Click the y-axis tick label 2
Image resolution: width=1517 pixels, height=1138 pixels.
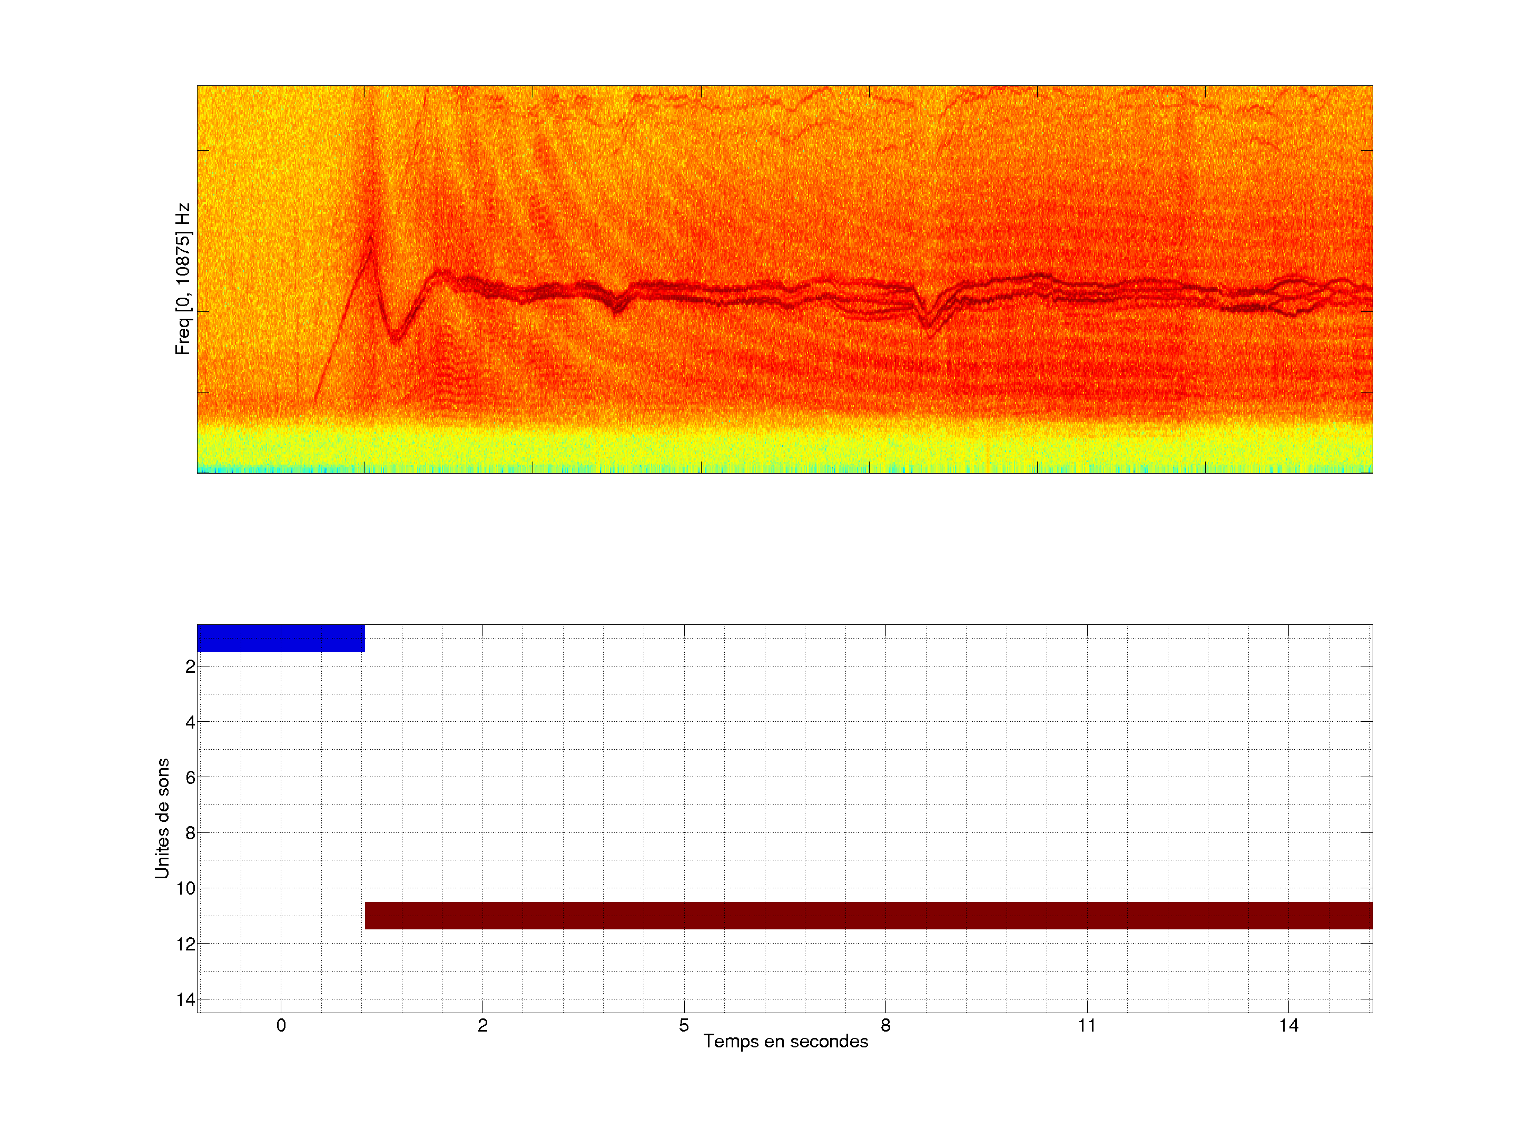190,667
